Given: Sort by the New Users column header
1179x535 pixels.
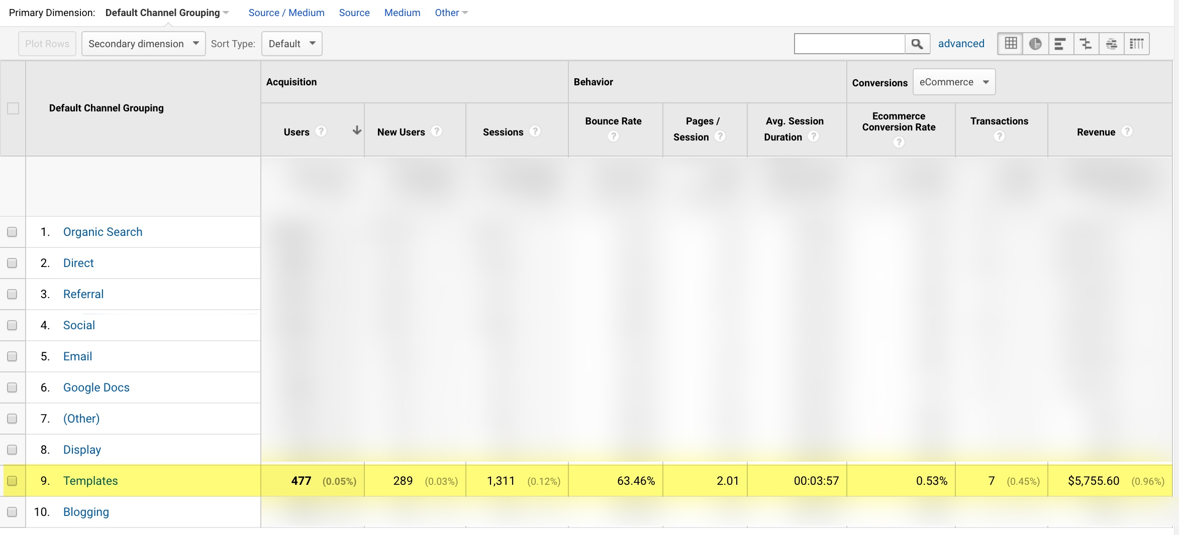Looking at the screenshot, I should point(401,132).
